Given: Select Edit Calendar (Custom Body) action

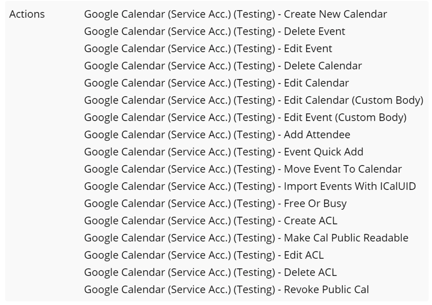Looking at the screenshot, I should tap(254, 100).
